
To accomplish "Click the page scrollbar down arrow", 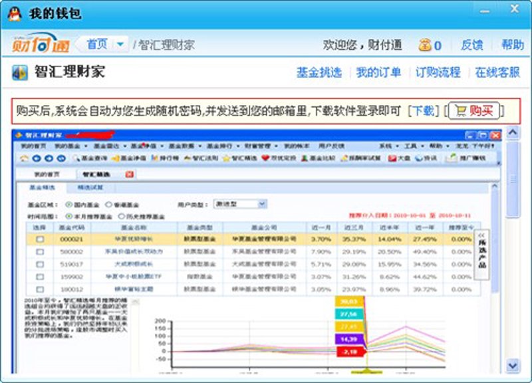I will pos(512,366).
